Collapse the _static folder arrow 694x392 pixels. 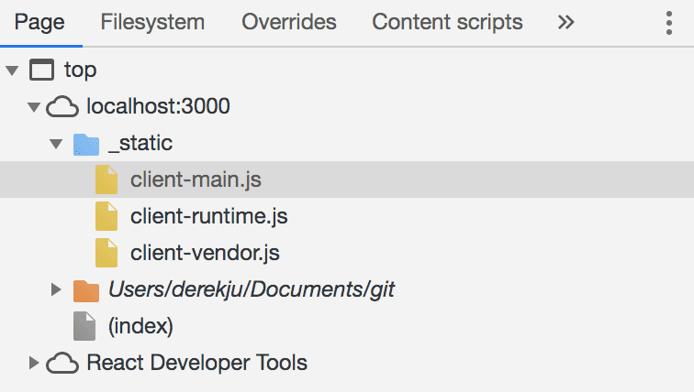pyautogui.click(x=56, y=144)
